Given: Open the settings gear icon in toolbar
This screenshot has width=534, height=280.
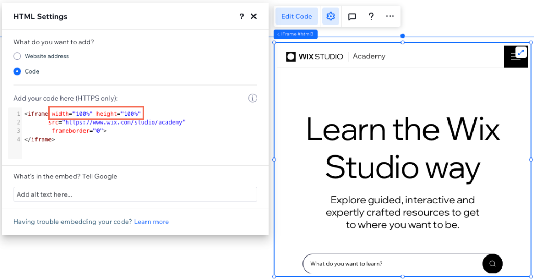Looking at the screenshot, I should tap(330, 16).
